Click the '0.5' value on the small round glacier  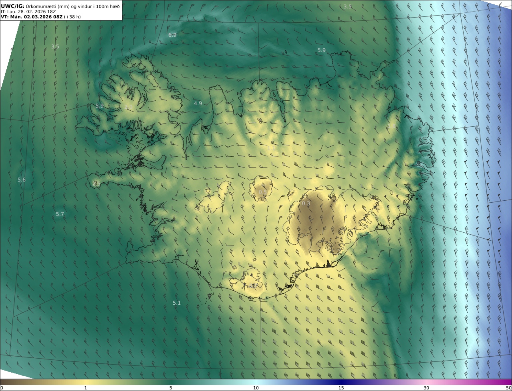pos(262,192)
